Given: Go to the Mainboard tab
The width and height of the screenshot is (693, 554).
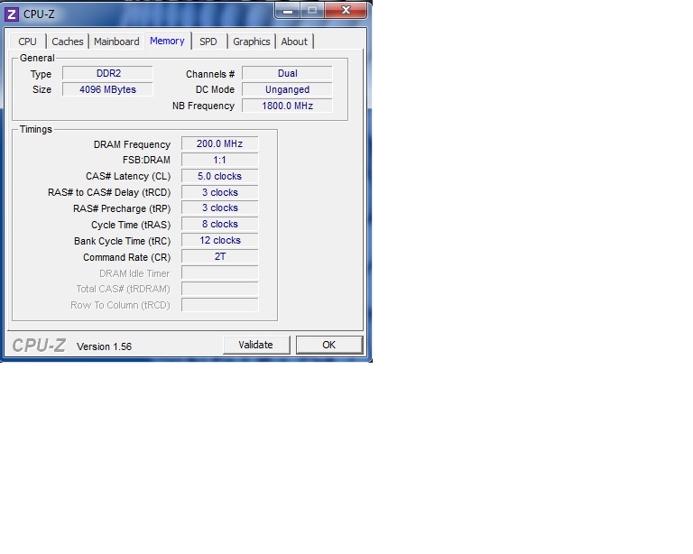Looking at the screenshot, I should coord(116,42).
